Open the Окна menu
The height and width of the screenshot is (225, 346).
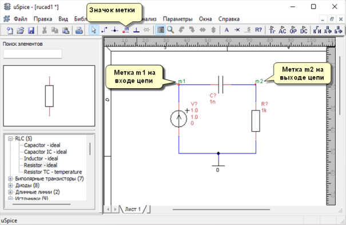click(205, 19)
